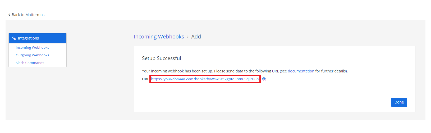This screenshot has height=133, width=431.
Task: Click the generated webhook URL text
Action: (x=205, y=79)
